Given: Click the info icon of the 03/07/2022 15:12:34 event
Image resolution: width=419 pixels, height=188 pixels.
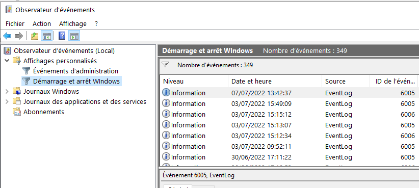Looking at the screenshot, I should coord(166,135).
